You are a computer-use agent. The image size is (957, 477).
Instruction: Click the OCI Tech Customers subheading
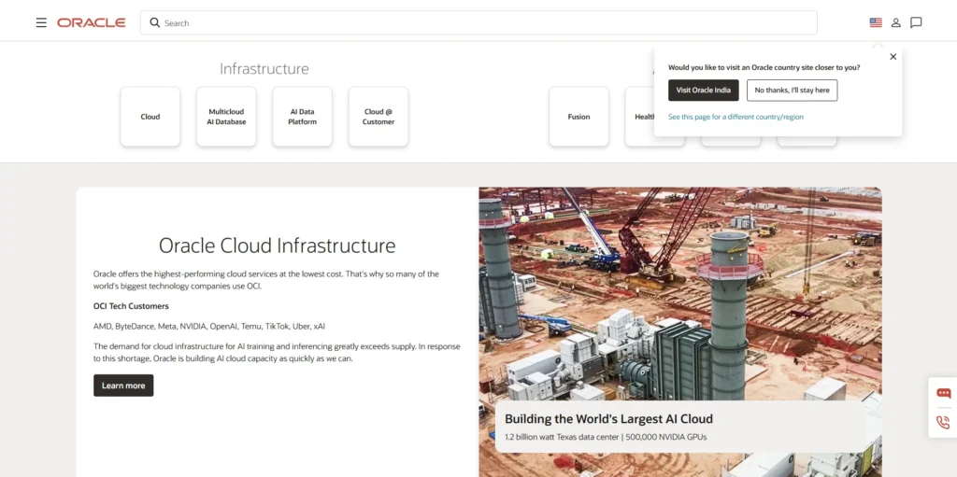click(x=131, y=306)
